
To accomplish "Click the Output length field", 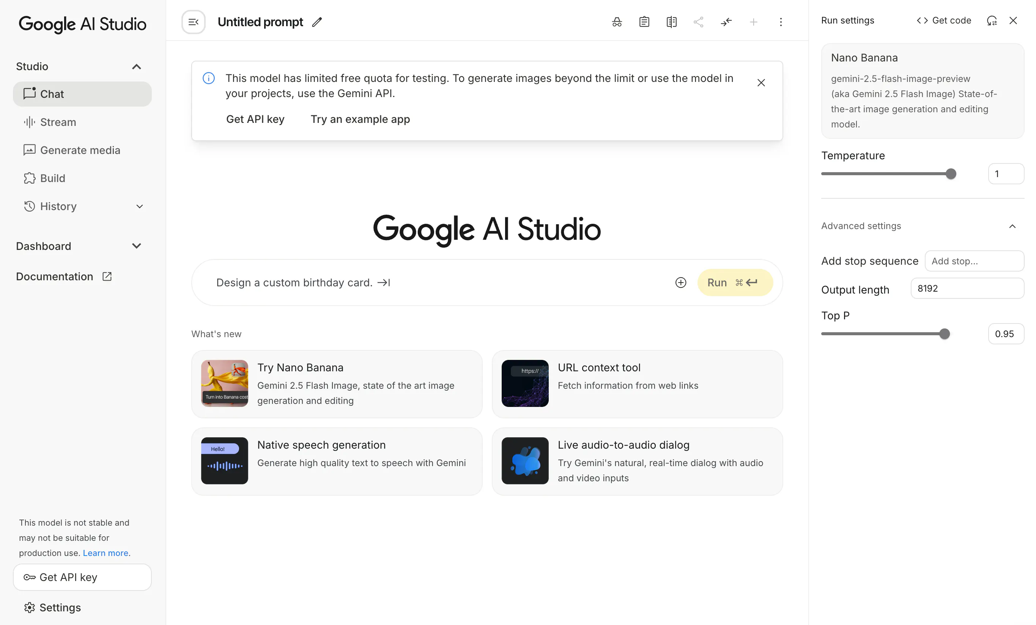I will pyautogui.click(x=967, y=288).
